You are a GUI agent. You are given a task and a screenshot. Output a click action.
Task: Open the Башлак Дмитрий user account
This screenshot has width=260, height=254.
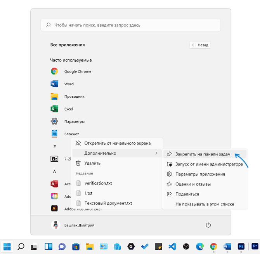click(x=73, y=225)
